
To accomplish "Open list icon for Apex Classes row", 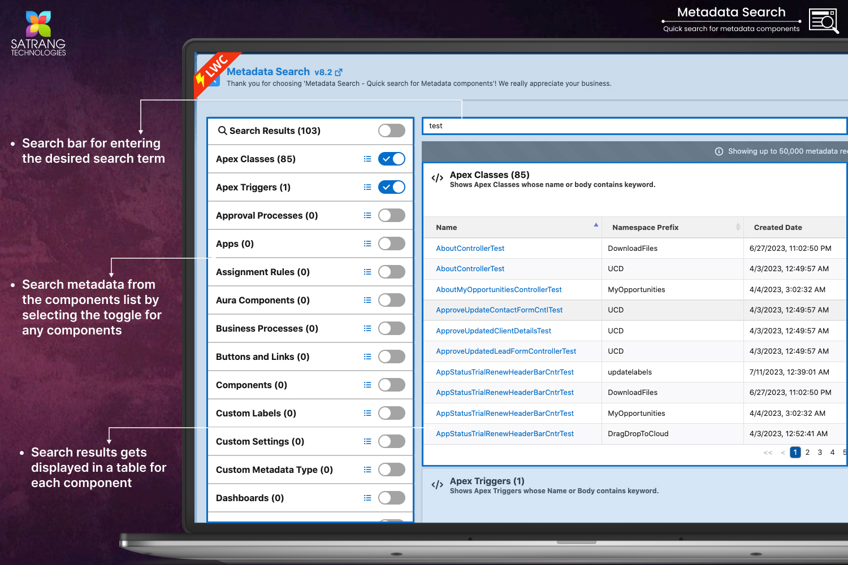I will point(367,159).
